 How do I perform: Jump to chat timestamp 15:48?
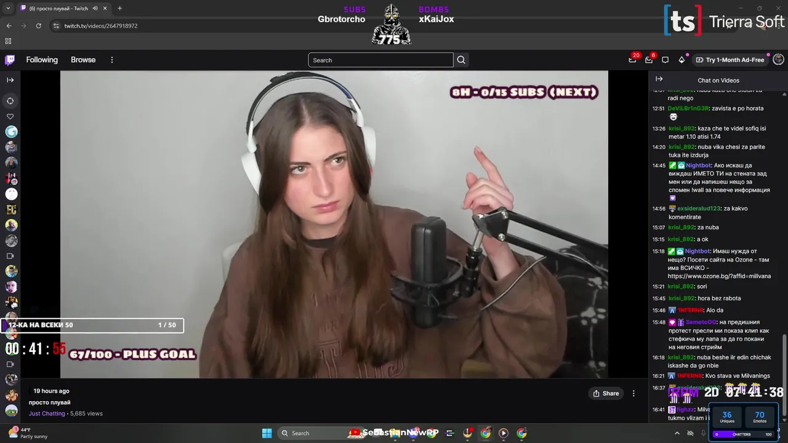pos(659,322)
